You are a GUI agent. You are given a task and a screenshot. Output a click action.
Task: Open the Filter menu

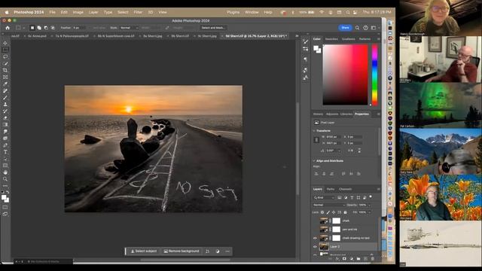(x=138, y=12)
